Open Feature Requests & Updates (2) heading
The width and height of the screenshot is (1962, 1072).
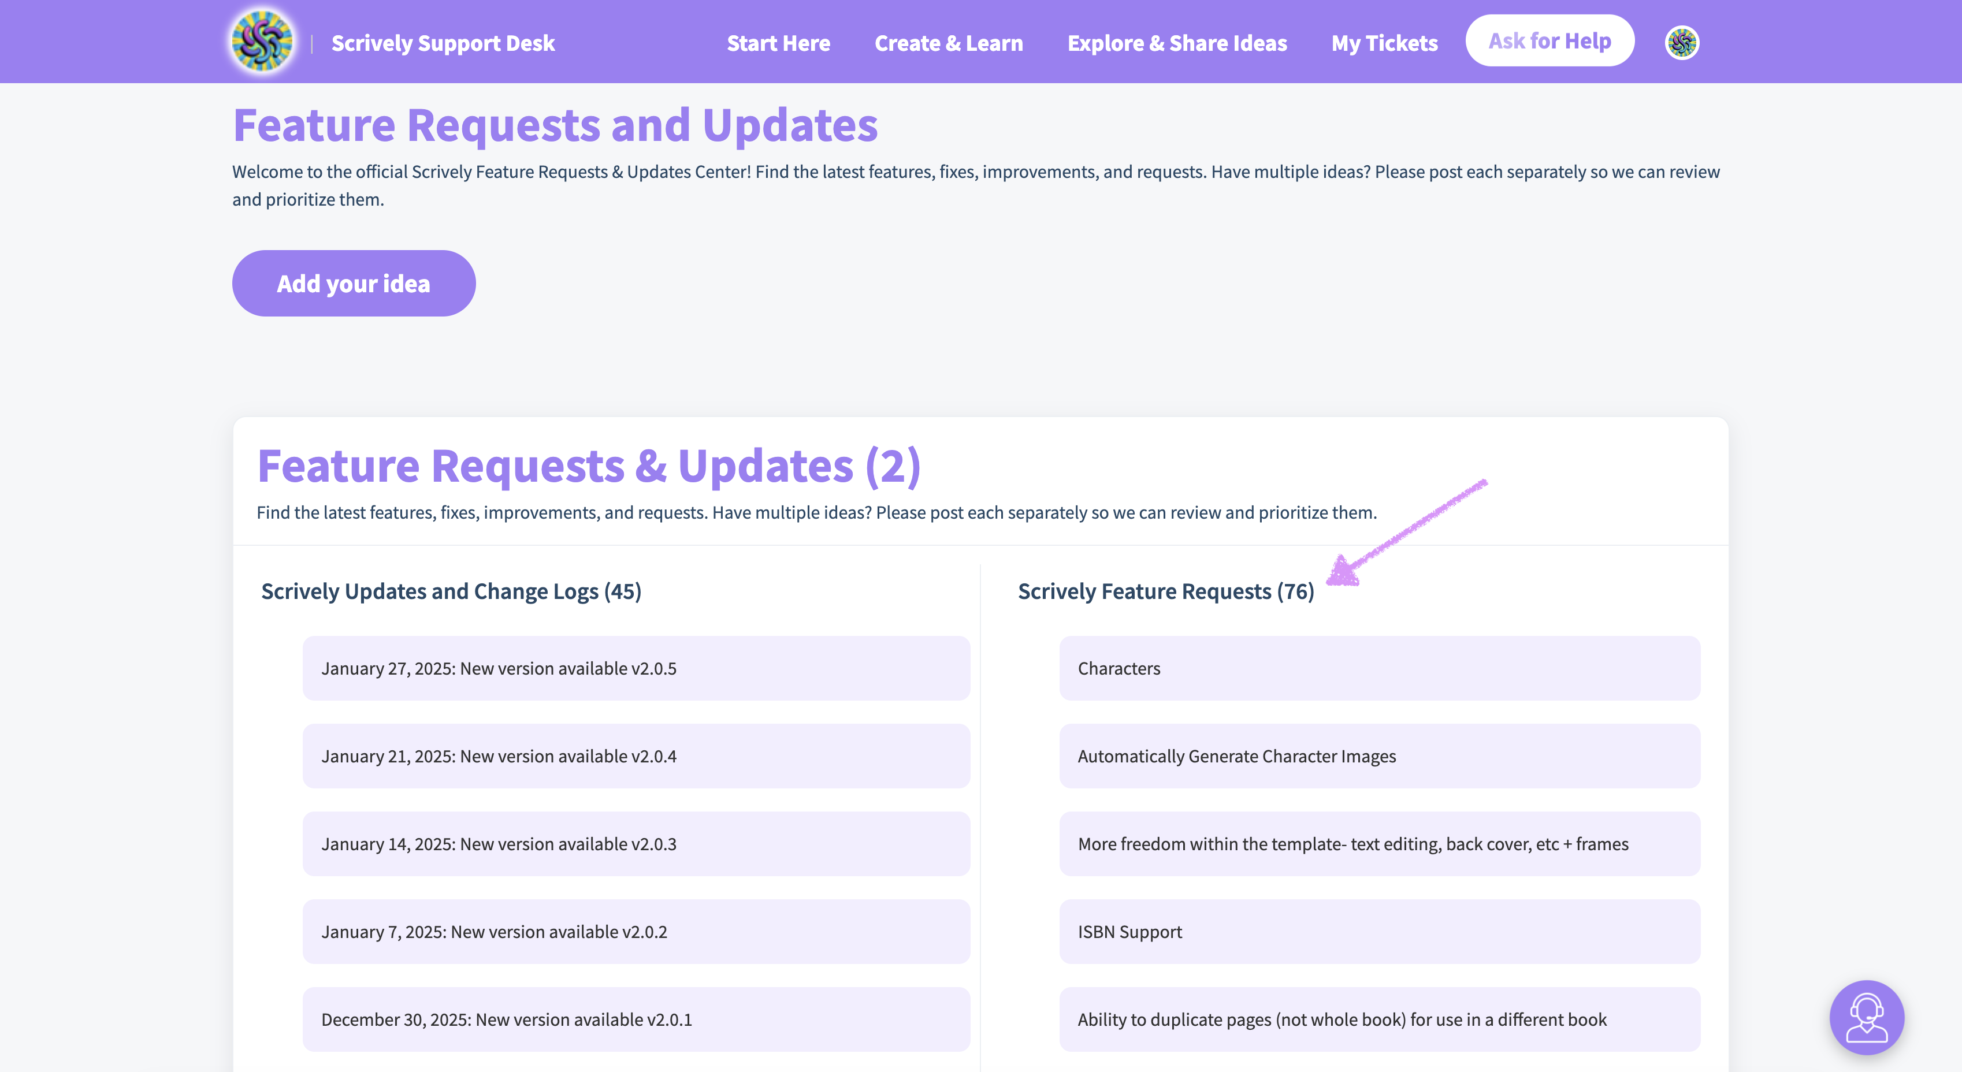(589, 466)
